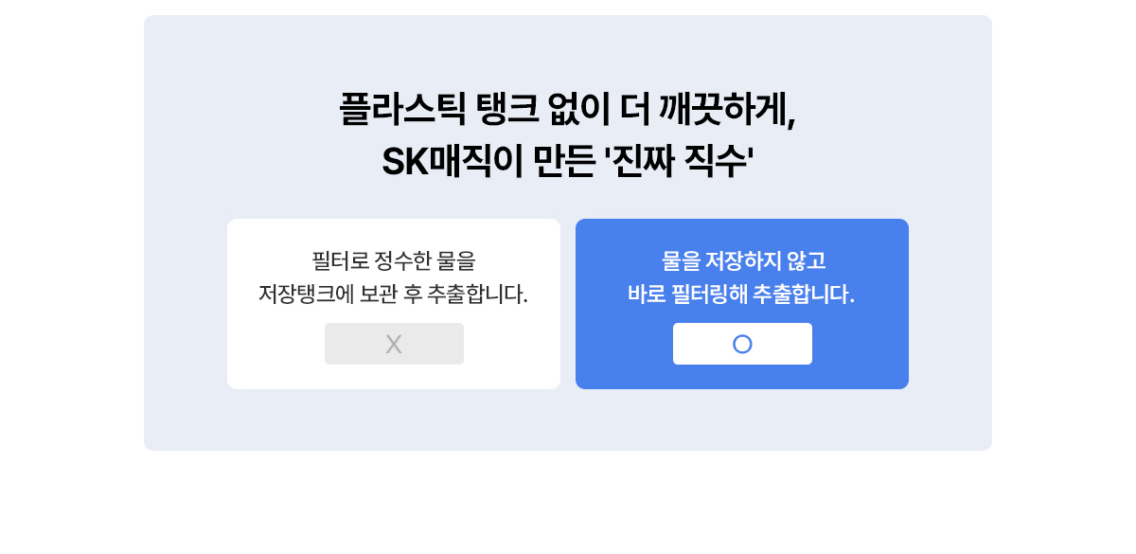Click the gray X mark icon
The width and height of the screenshot is (1136, 554).
pyautogui.click(x=394, y=344)
